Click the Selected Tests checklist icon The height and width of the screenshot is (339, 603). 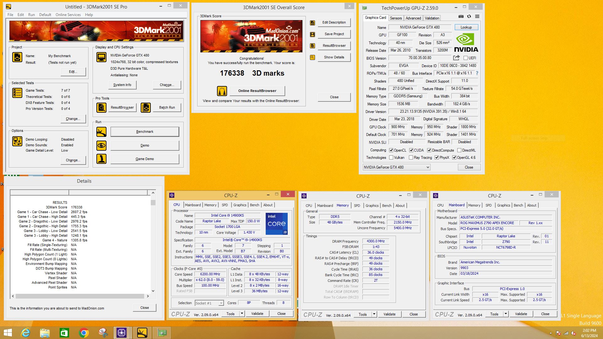[x=17, y=93]
